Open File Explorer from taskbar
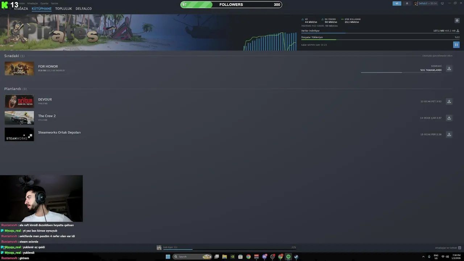Screen dimensions: 464x261 pyautogui.click(x=224, y=257)
